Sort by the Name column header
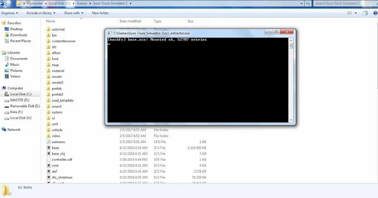The width and height of the screenshot is (378, 198). pyautogui.click(x=50, y=21)
